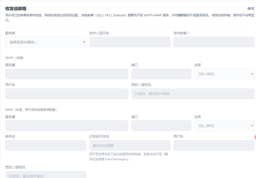Open the SSL (993) encryption dropdown
The height and width of the screenshot is (178, 256).
click(224, 126)
